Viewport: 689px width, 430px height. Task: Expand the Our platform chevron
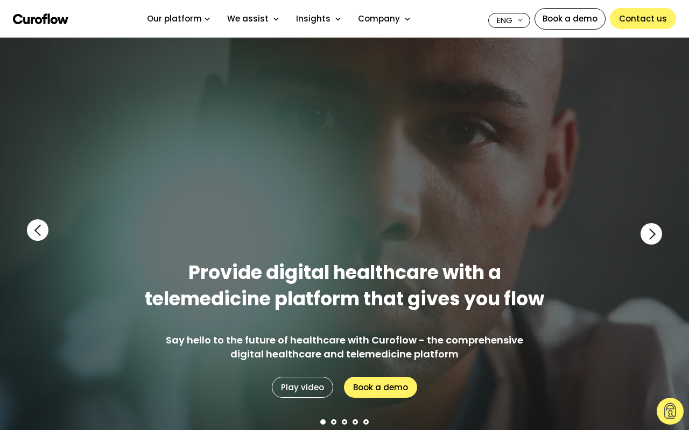coord(207,19)
